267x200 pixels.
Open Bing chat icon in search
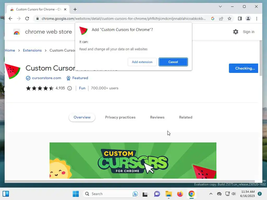coord(135,194)
